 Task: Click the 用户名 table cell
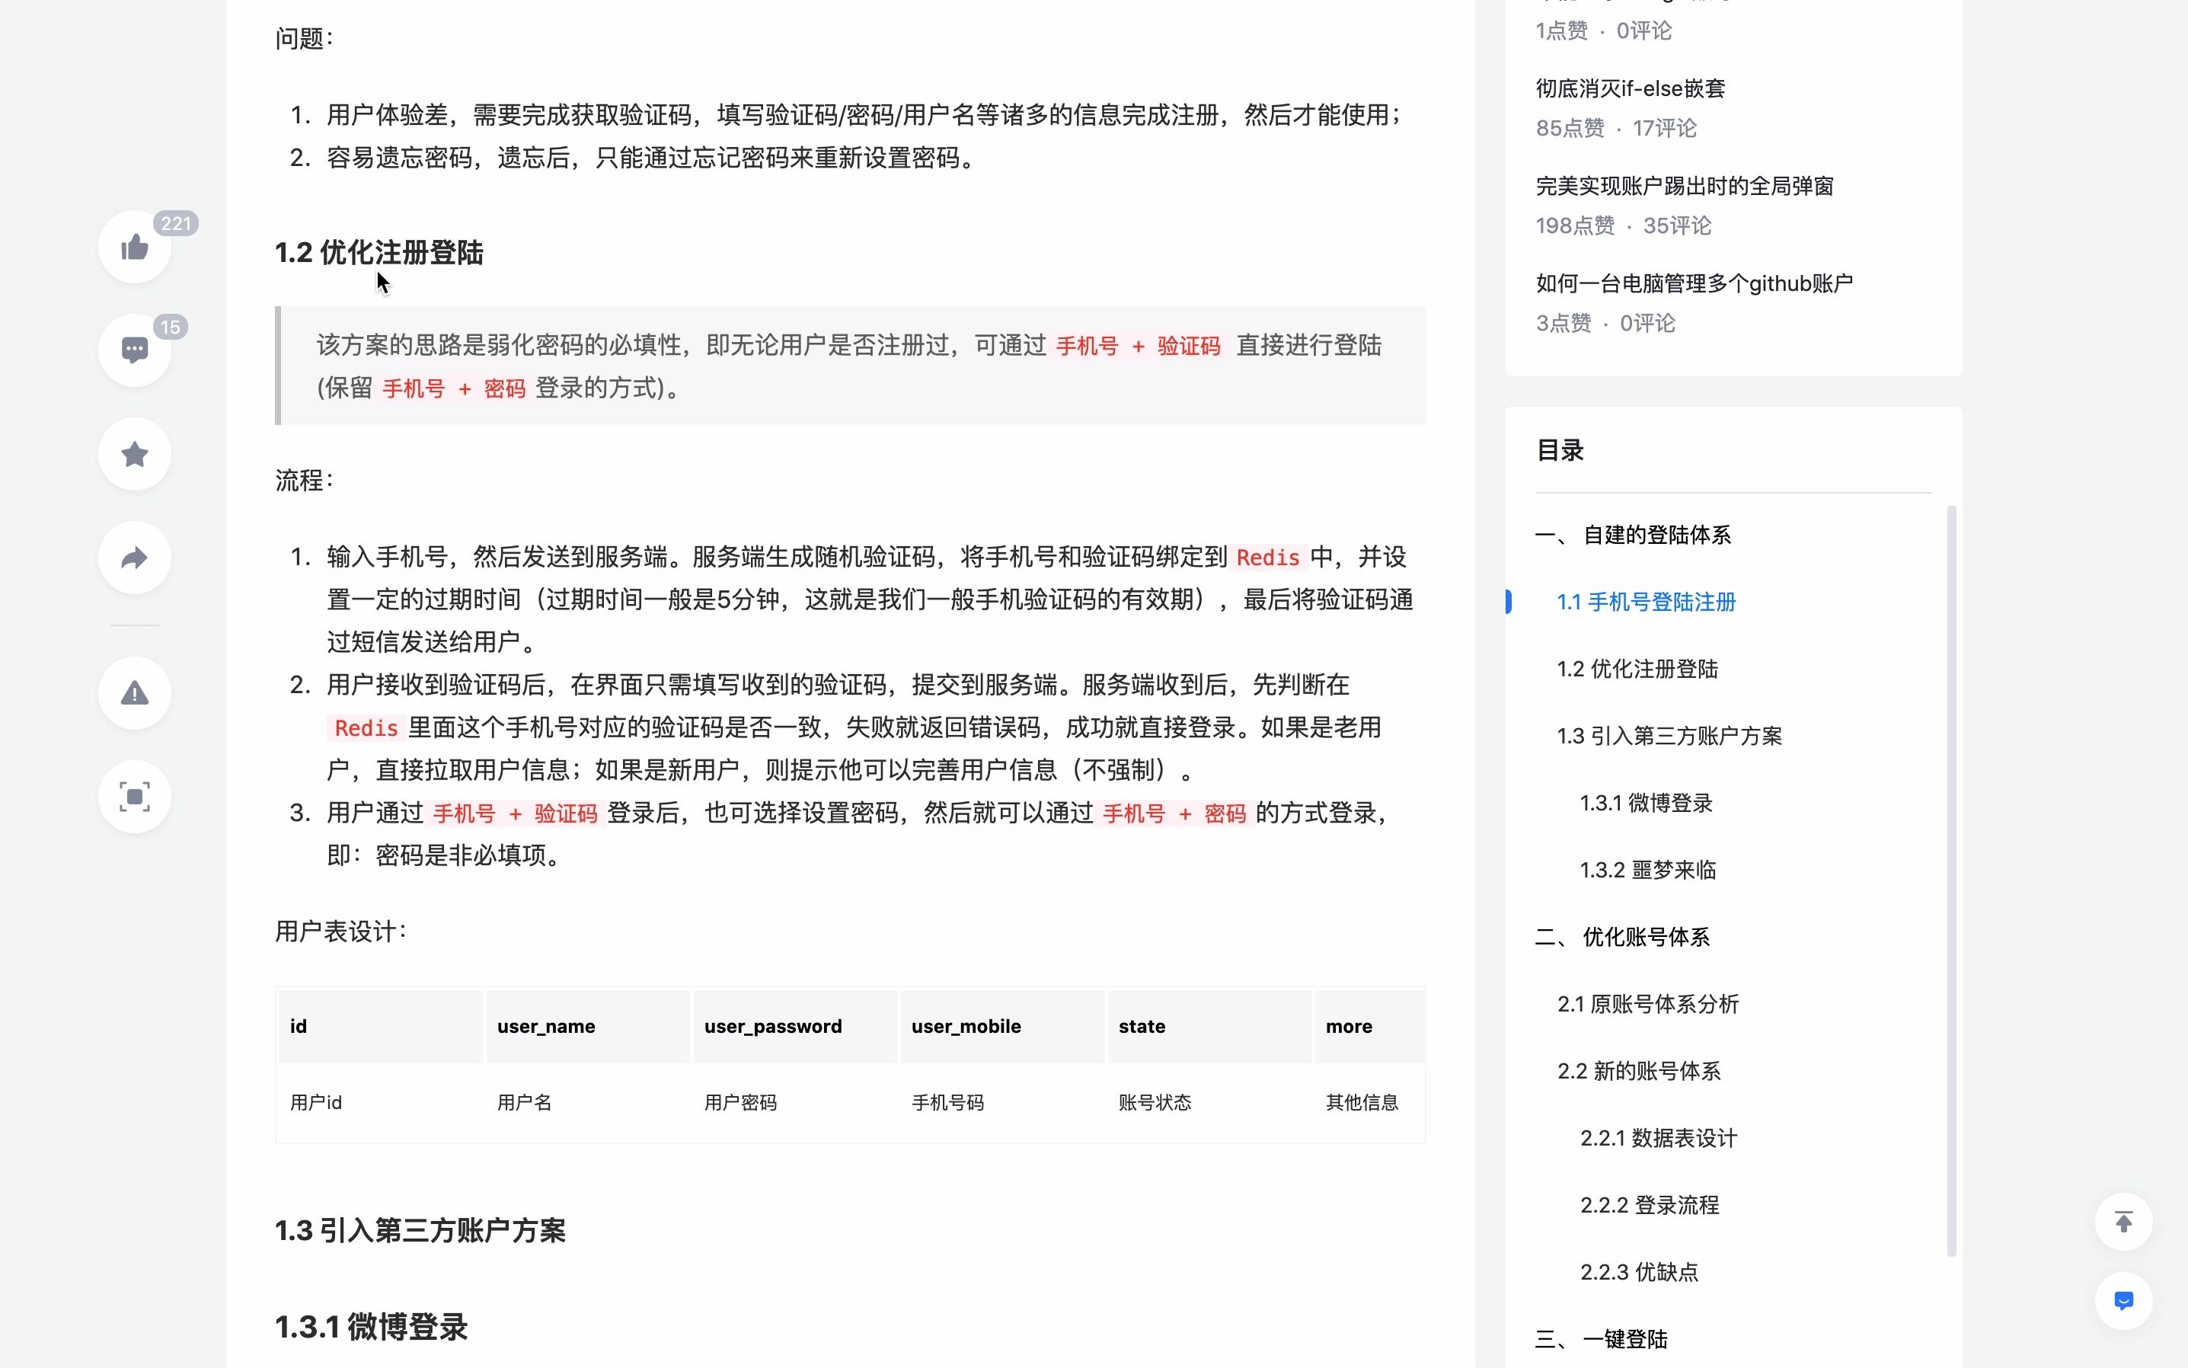[525, 1102]
